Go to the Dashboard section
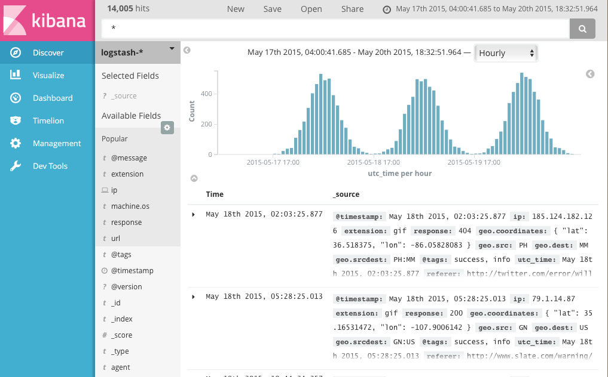Image resolution: width=608 pixels, height=377 pixels. click(x=52, y=98)
